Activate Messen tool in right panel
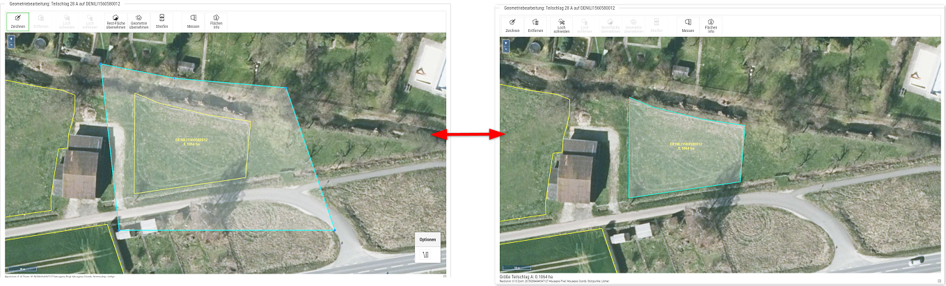The image size is (946, 286). (688, 26)
